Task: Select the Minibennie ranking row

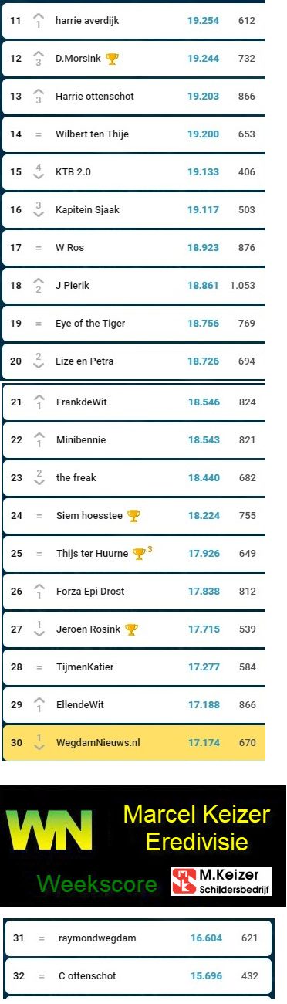Action: [134, 440]
